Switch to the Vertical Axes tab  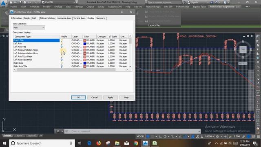79,18
